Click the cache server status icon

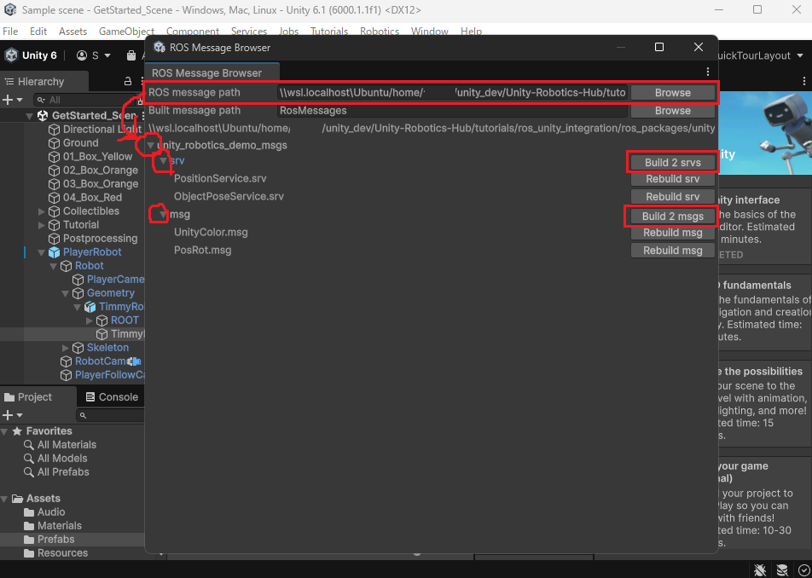point(782,569)
